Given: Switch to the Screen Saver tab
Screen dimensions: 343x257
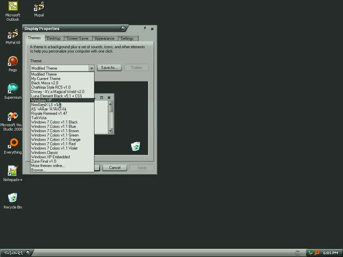Looking at the screenshot, I should click(x=78, y=38).
